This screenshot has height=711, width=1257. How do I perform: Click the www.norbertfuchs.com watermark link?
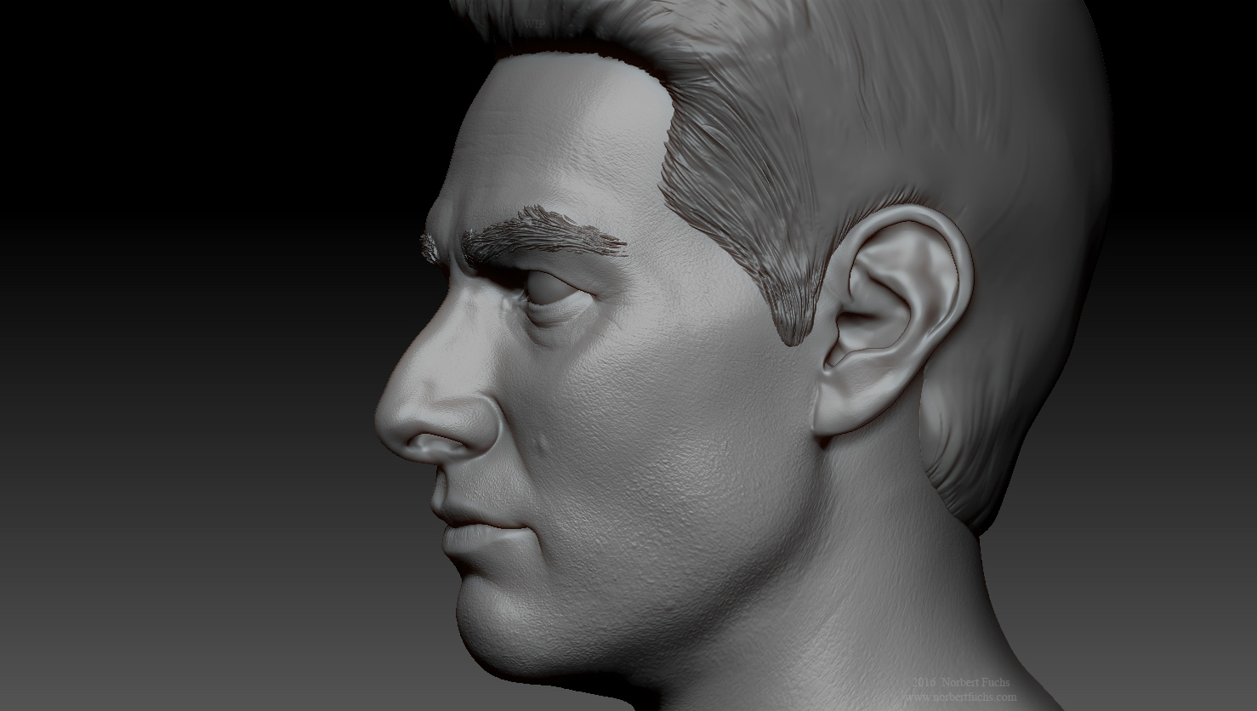point(959,697)
